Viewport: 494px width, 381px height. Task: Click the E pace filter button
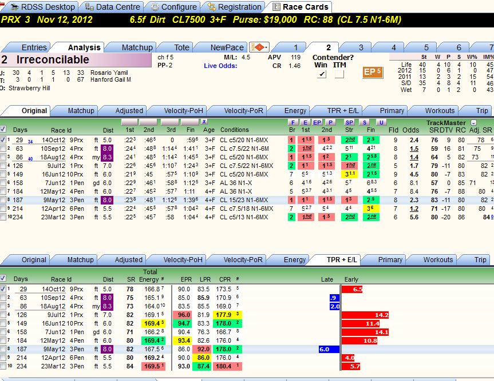(305, 122)
